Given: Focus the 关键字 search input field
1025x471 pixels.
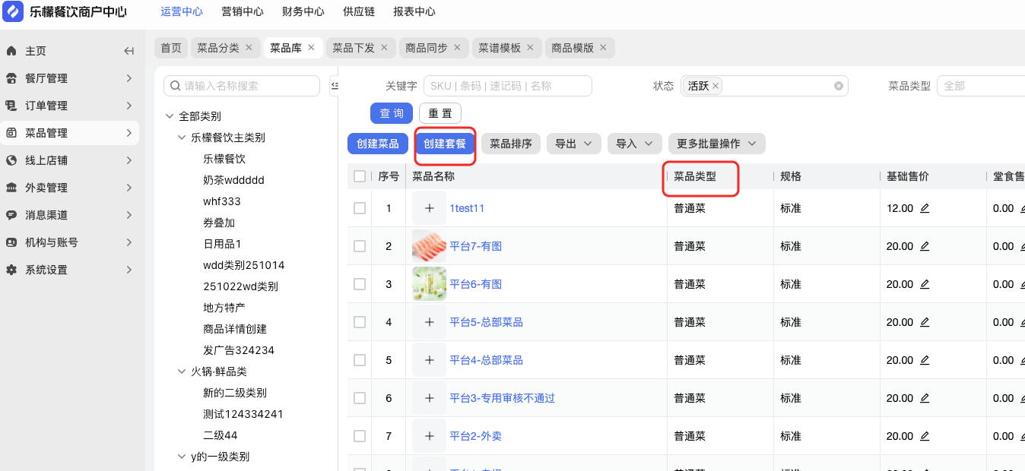Looking at the screenshot, I should click(507, 86).
